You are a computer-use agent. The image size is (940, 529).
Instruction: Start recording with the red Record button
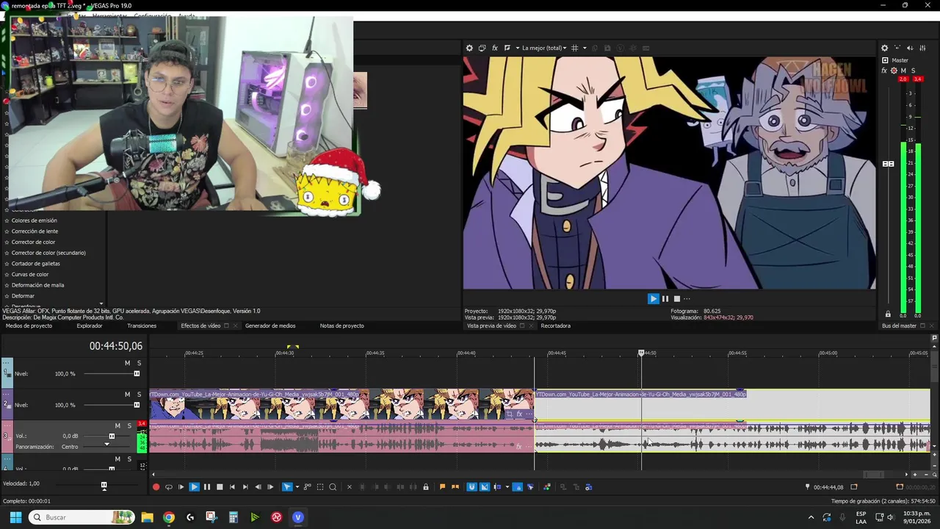pyautogui.click(x=156, y=486)
